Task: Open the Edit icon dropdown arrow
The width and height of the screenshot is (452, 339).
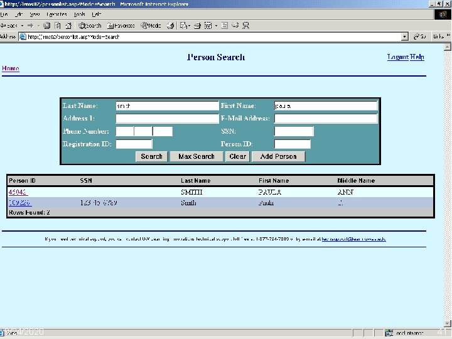Action: tap(216, 26)
